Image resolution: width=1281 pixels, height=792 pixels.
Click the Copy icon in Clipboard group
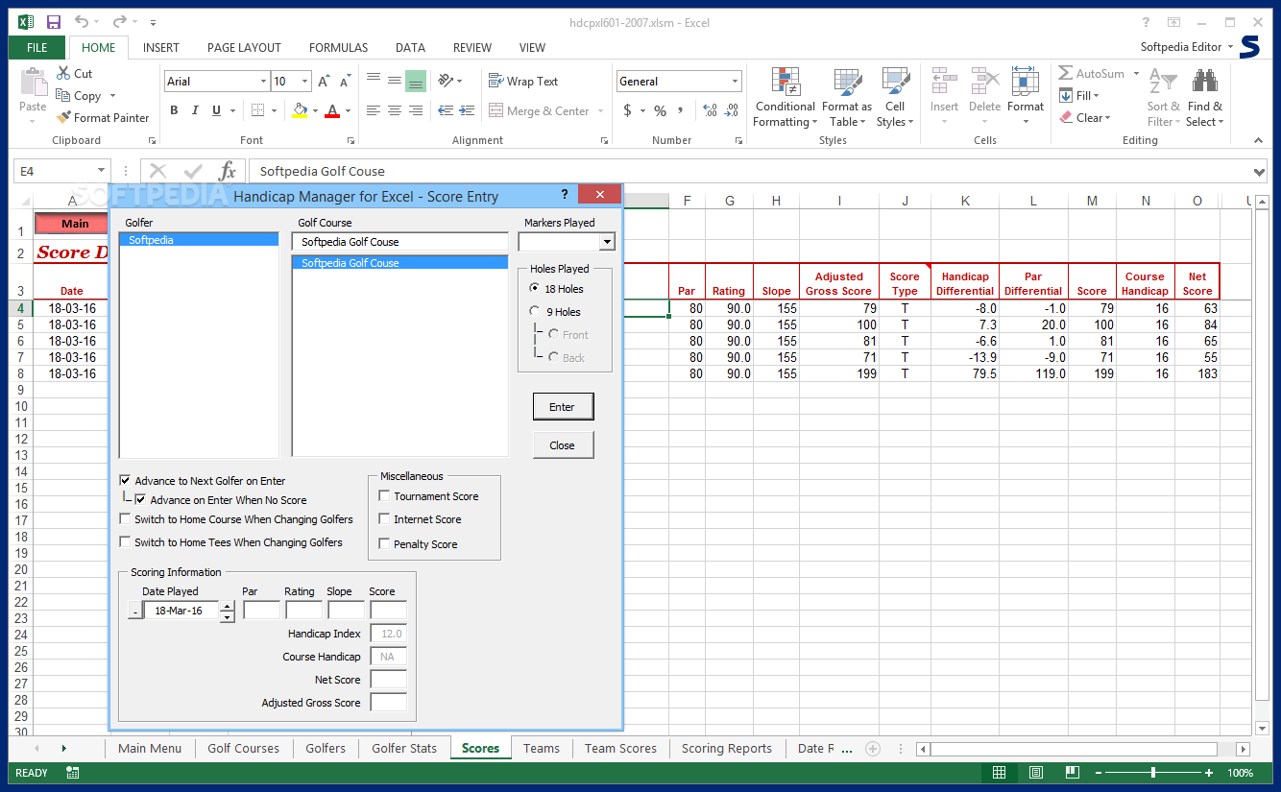[x=63, y=95]
